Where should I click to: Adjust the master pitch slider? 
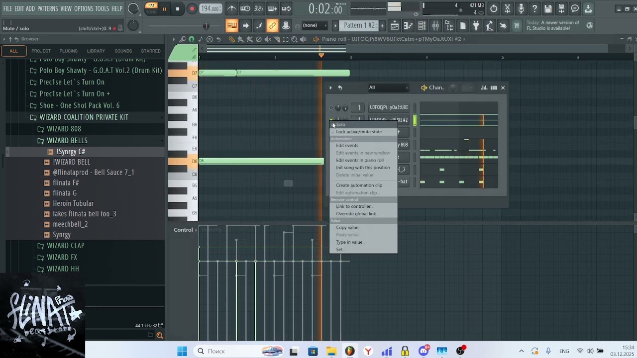click(x=206, y=25)
